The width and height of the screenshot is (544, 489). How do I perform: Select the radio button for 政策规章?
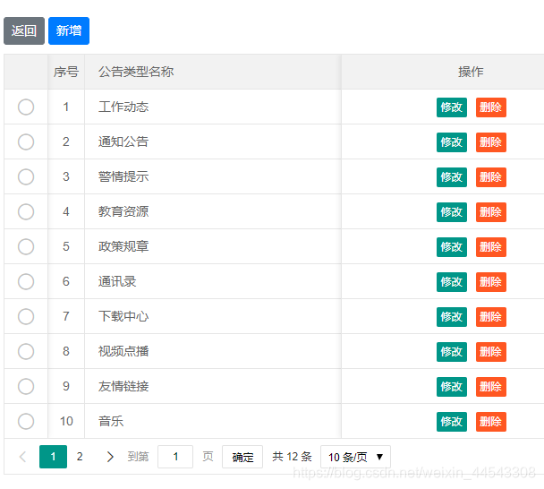[x=26, y=246]
